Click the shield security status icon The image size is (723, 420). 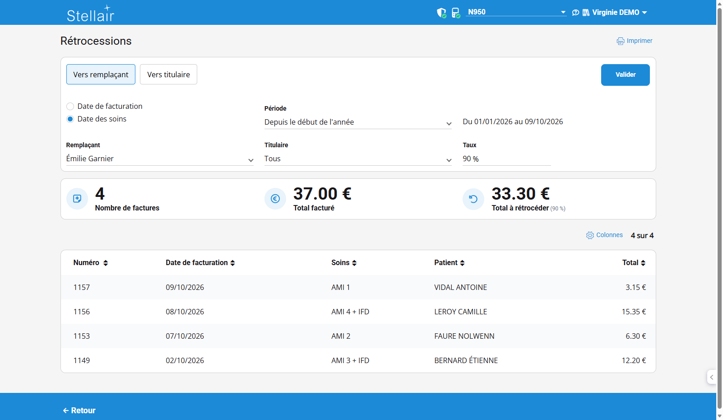pyautogui.click(x=441, y=13)
